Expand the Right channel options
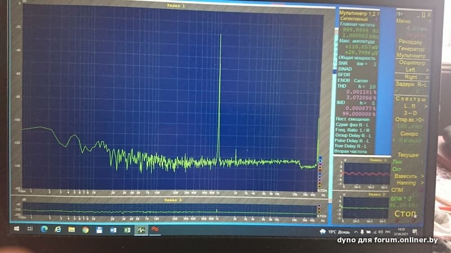The image size is (451, 253). pos(412,77)
